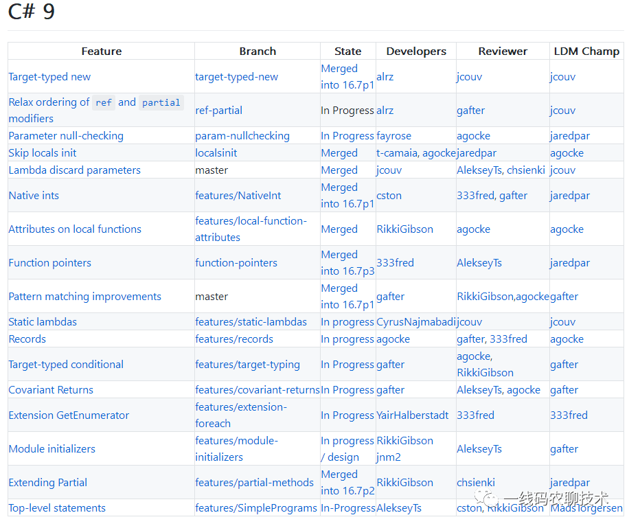Open features/covariant-returns branch link
The height and width of the screenshot is (526, 629).
257,389
